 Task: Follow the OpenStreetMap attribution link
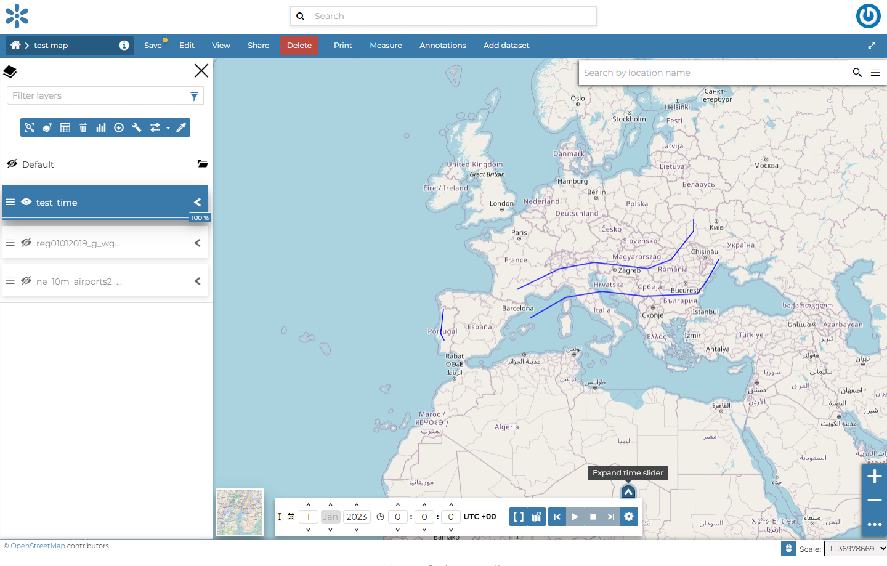pos(38,546)
